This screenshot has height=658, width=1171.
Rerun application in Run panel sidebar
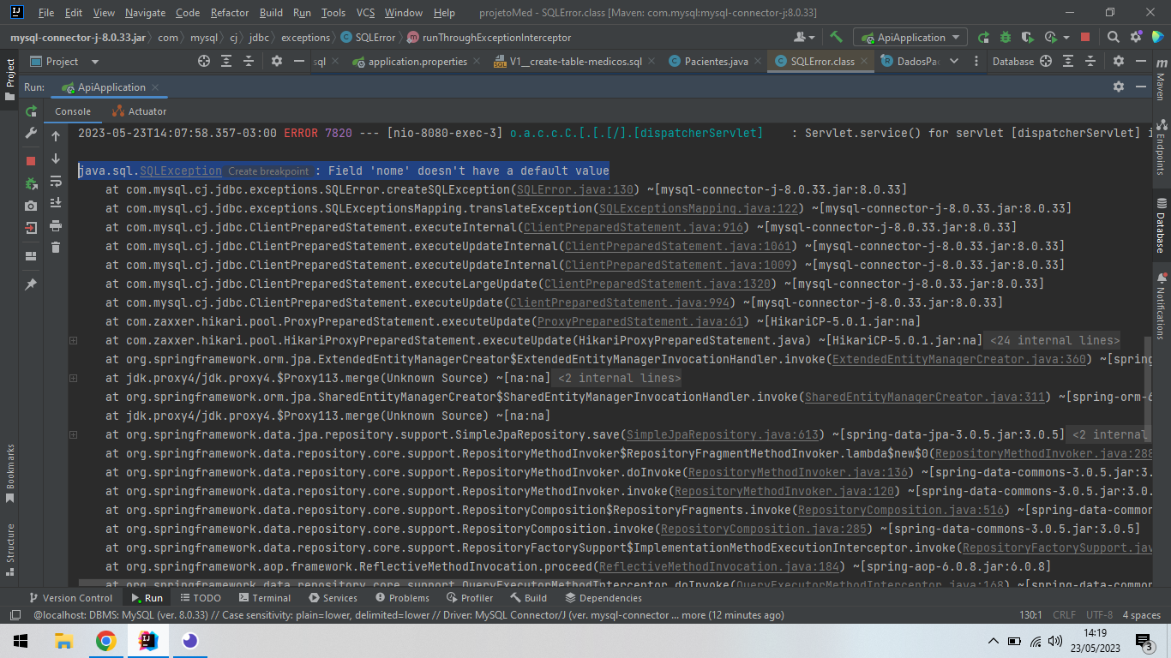pyautogui.click(x=31, y=111)
